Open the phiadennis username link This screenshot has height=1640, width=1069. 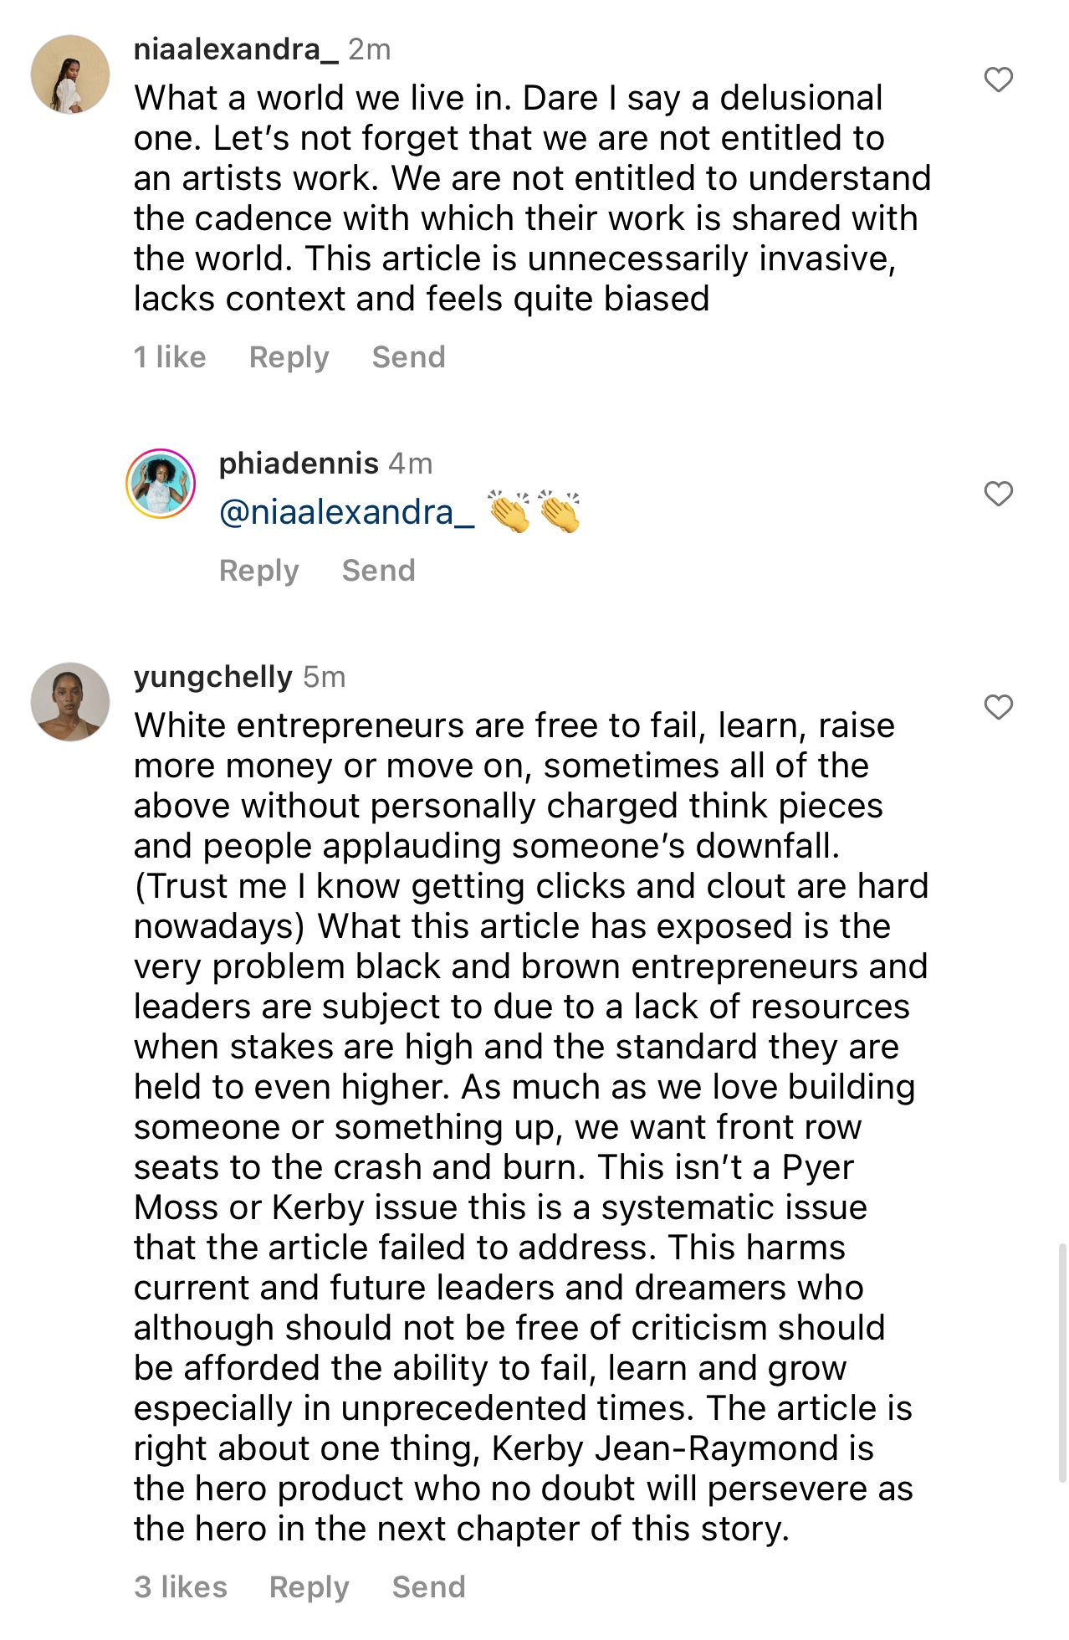point(299,464)
